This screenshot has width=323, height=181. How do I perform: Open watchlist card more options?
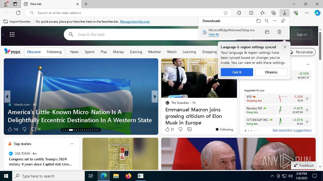308,64
